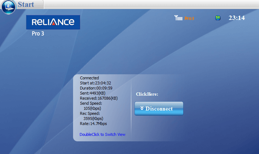
Task: Click the Start at:23:04:32 line
Action: (95, 83)
